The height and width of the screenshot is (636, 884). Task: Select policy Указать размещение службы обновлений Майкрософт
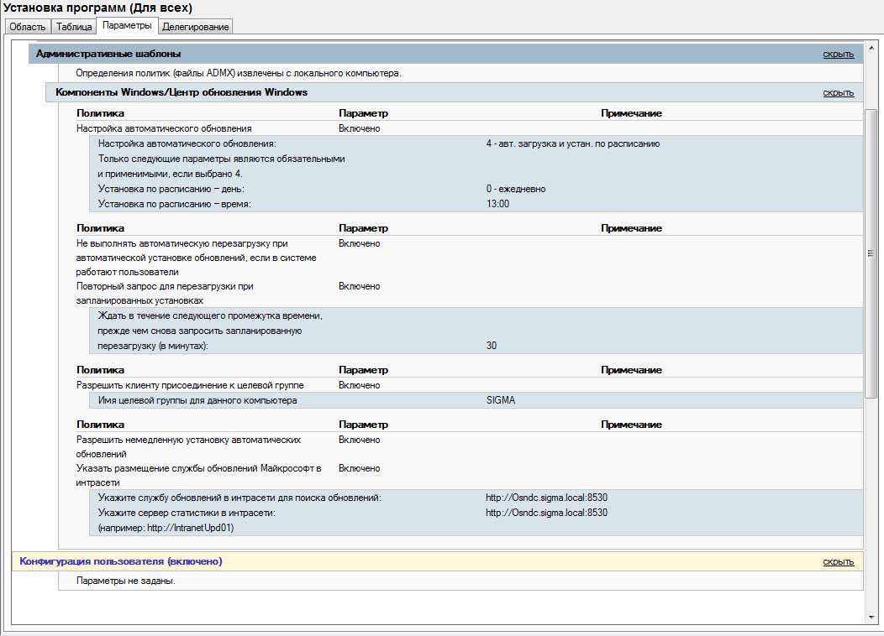[x=198, y=475]
